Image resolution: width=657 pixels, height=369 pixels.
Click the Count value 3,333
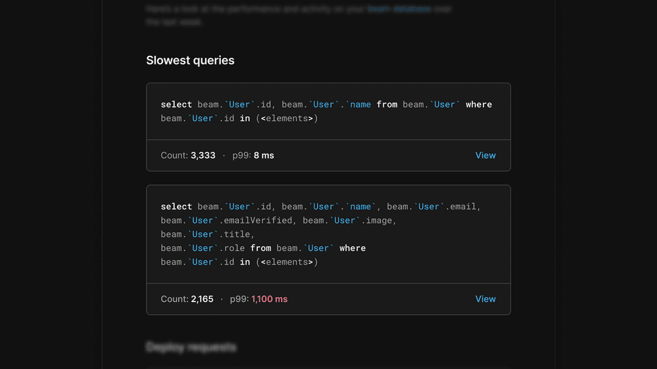click(x=204, y=155)
